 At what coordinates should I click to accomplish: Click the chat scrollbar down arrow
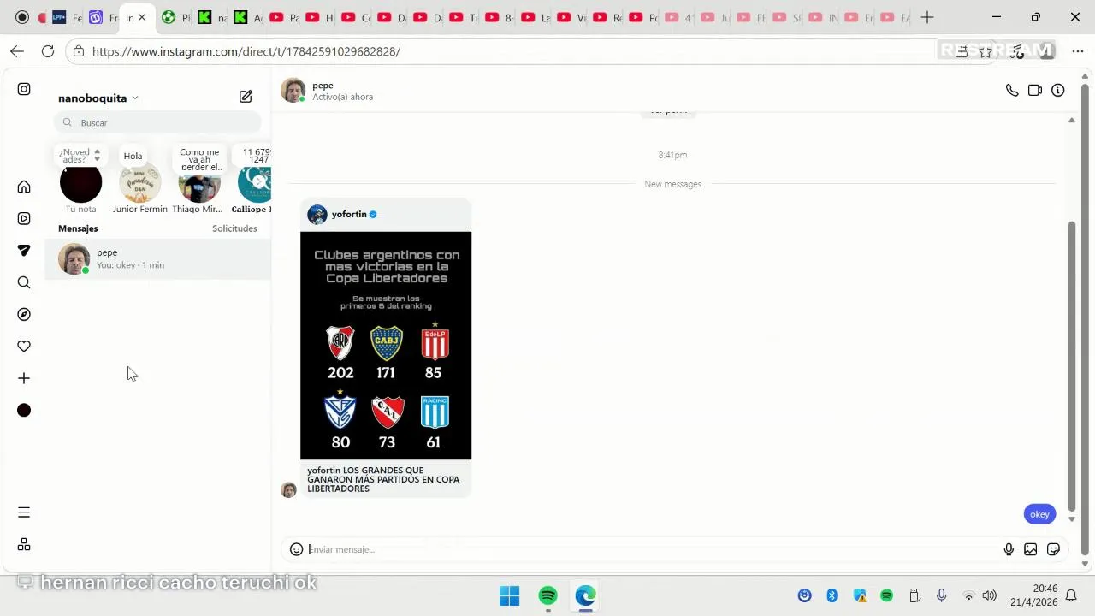[x=1072, y=519]
